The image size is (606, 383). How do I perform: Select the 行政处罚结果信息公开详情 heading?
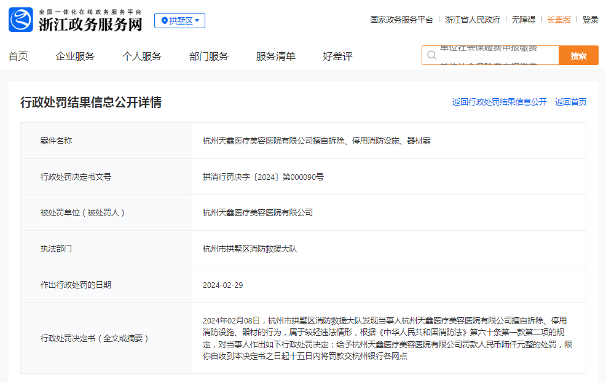click(x=91, y=103)
